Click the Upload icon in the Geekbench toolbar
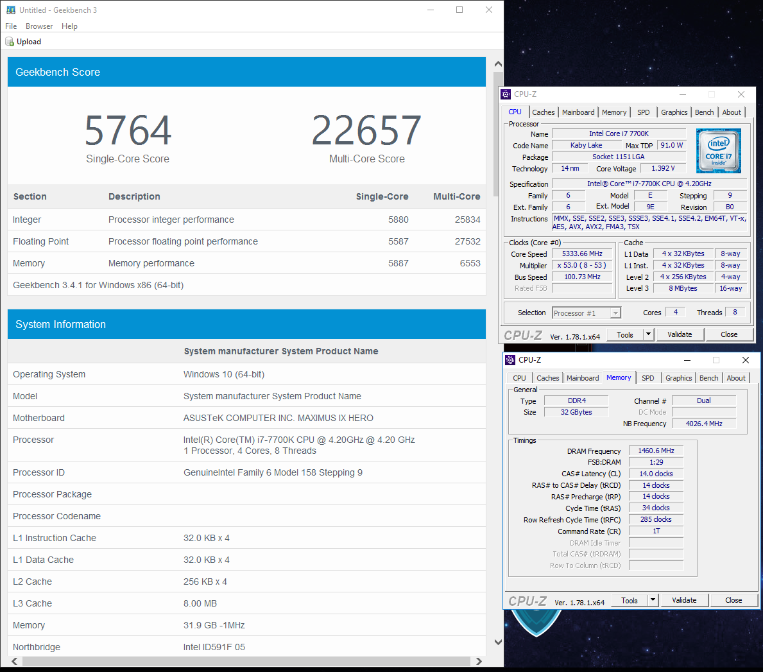763x672 pixels. point(9,42)
